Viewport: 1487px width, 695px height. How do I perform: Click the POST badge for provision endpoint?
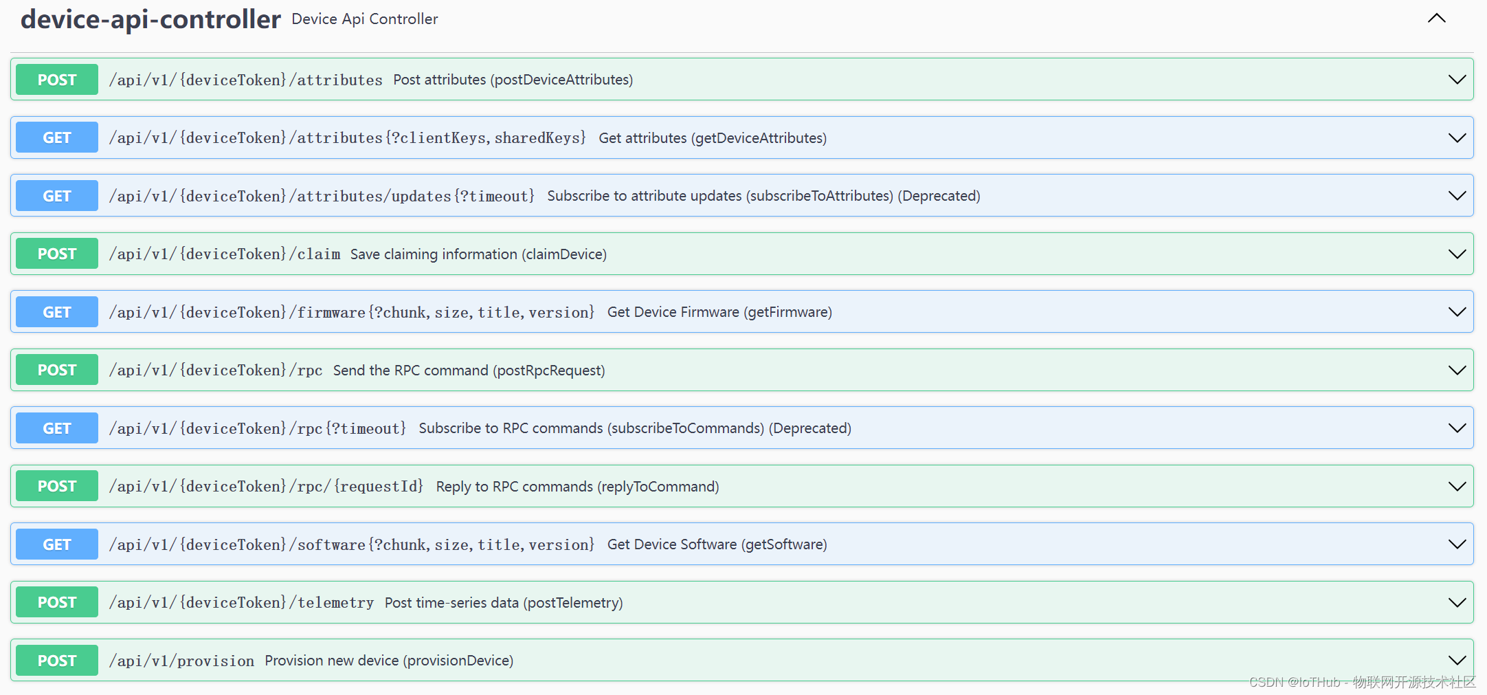(x=57, y=661)
